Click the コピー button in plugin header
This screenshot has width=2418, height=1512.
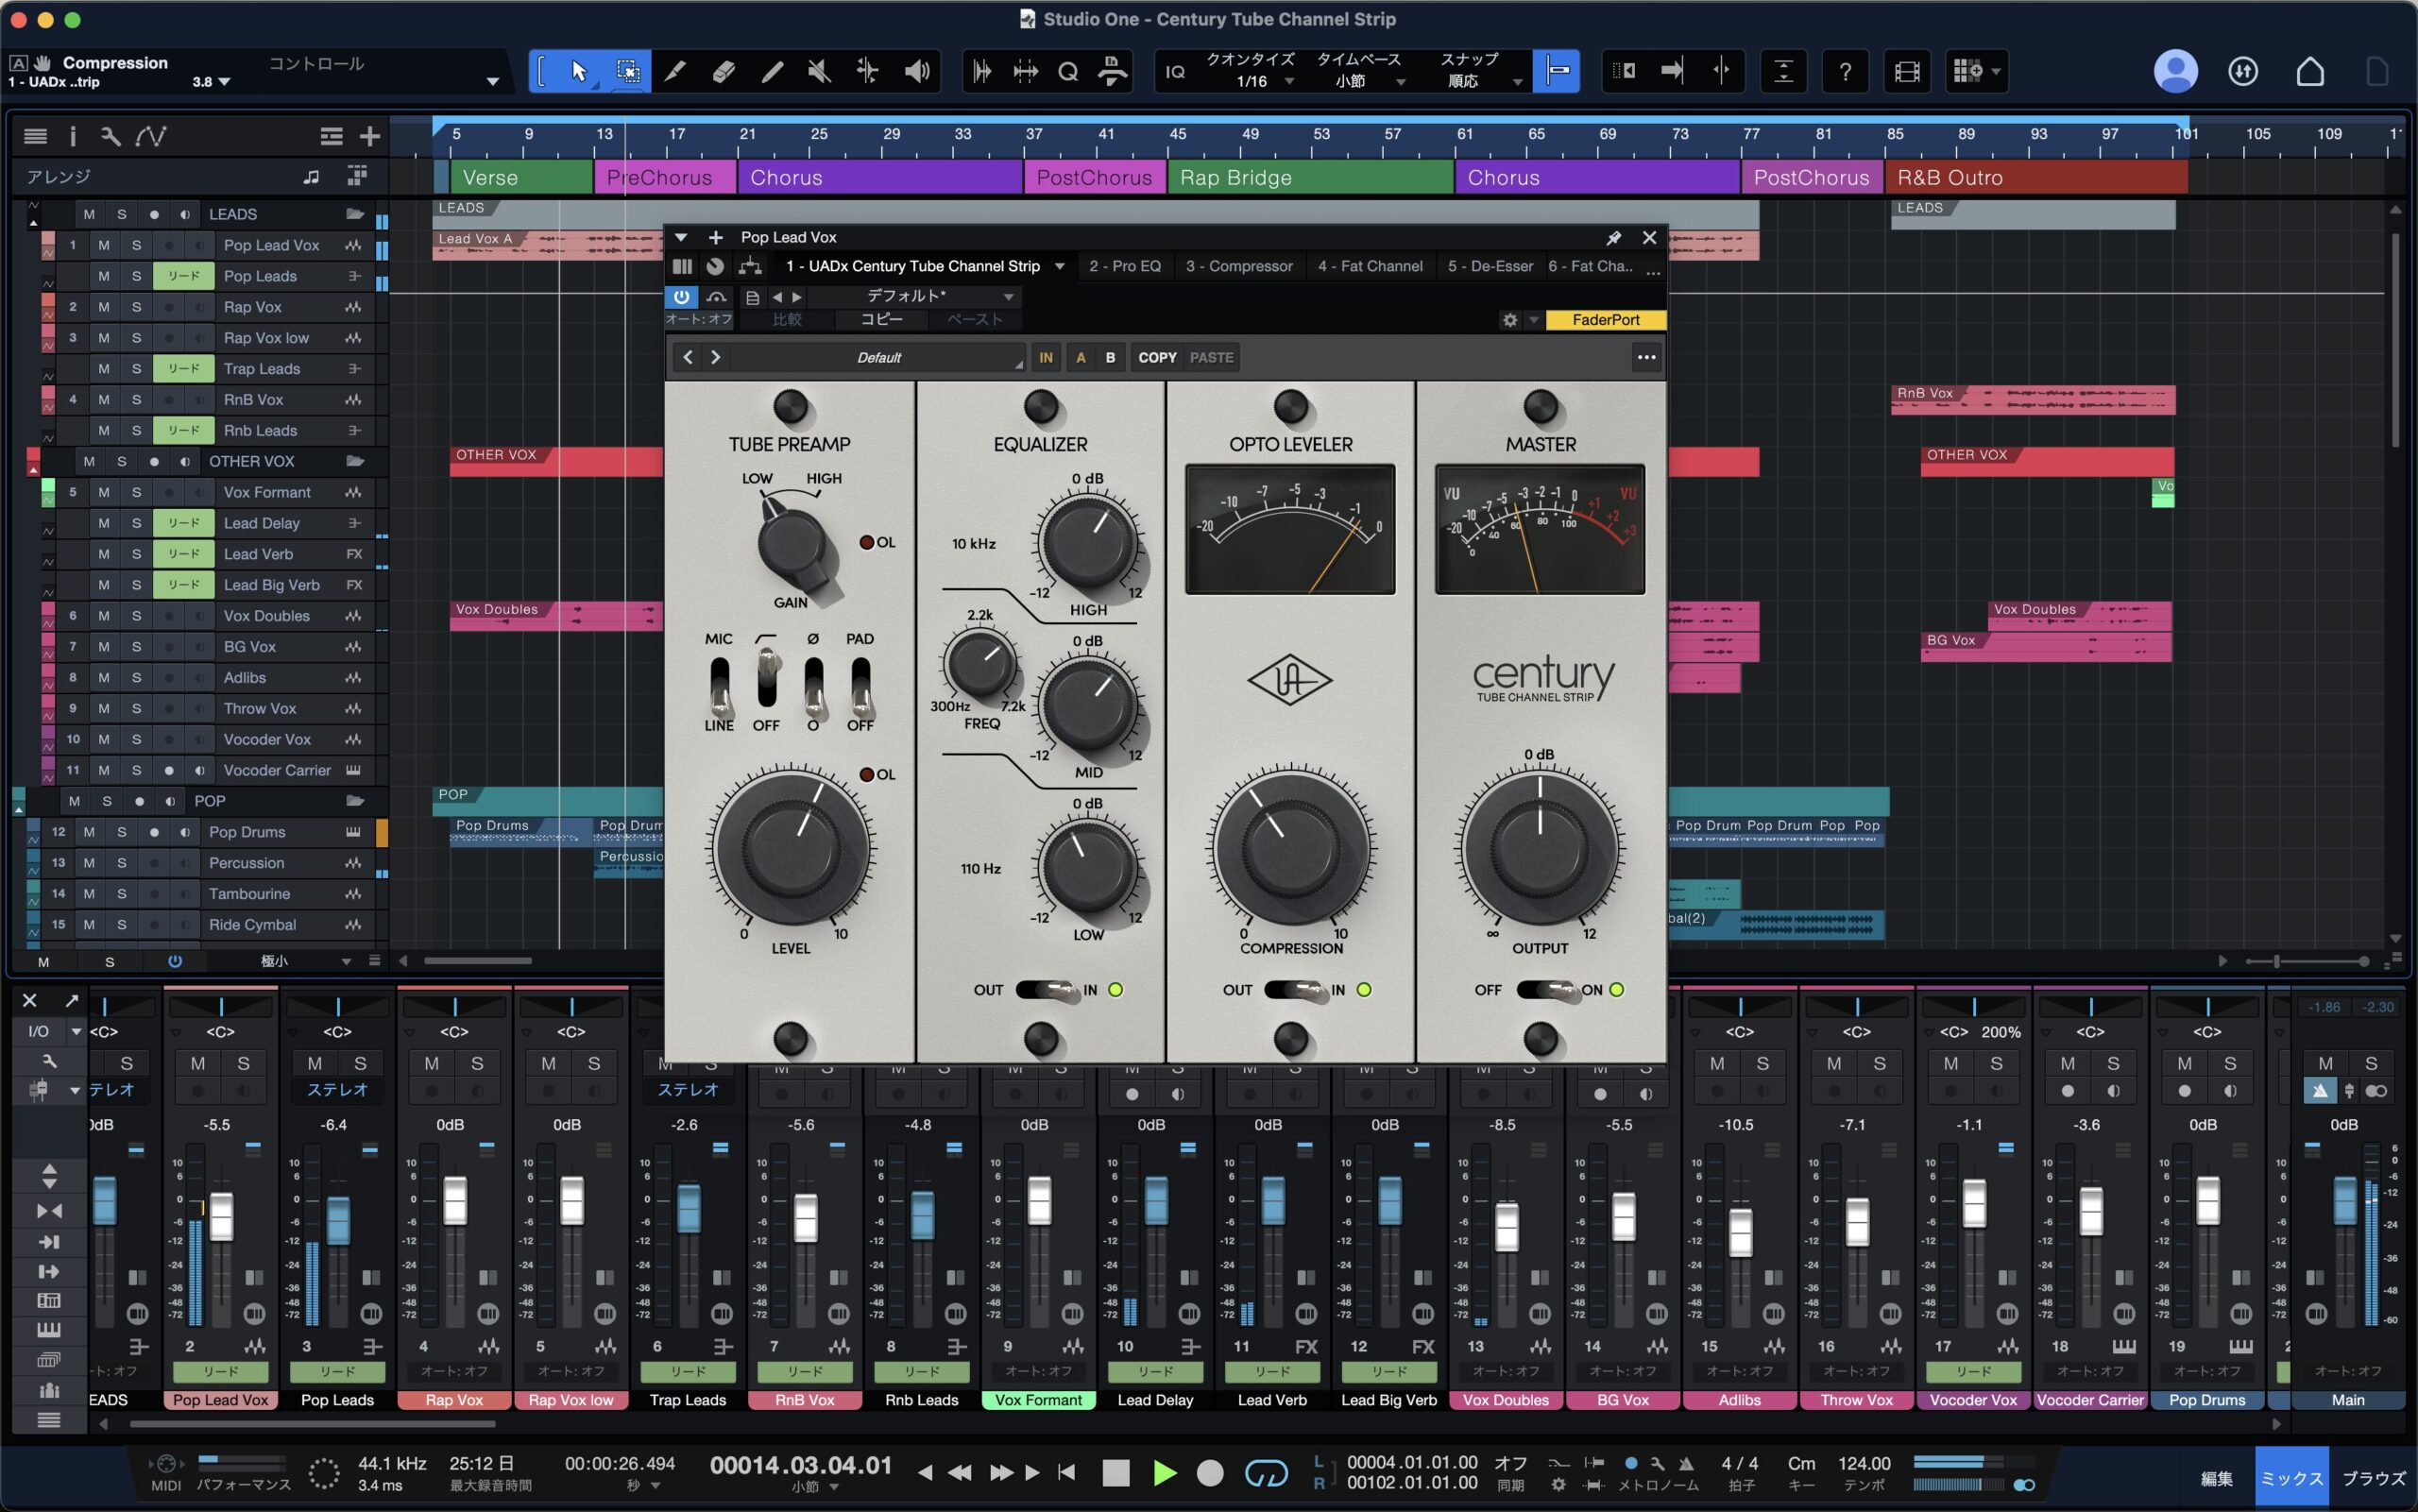click(882, 319)
